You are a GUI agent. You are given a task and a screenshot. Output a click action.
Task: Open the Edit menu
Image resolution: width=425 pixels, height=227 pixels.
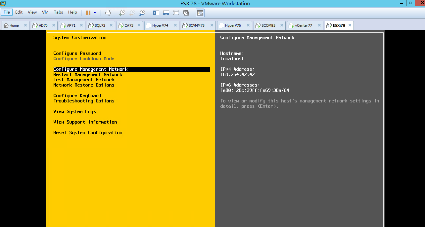tap(19, 12)
